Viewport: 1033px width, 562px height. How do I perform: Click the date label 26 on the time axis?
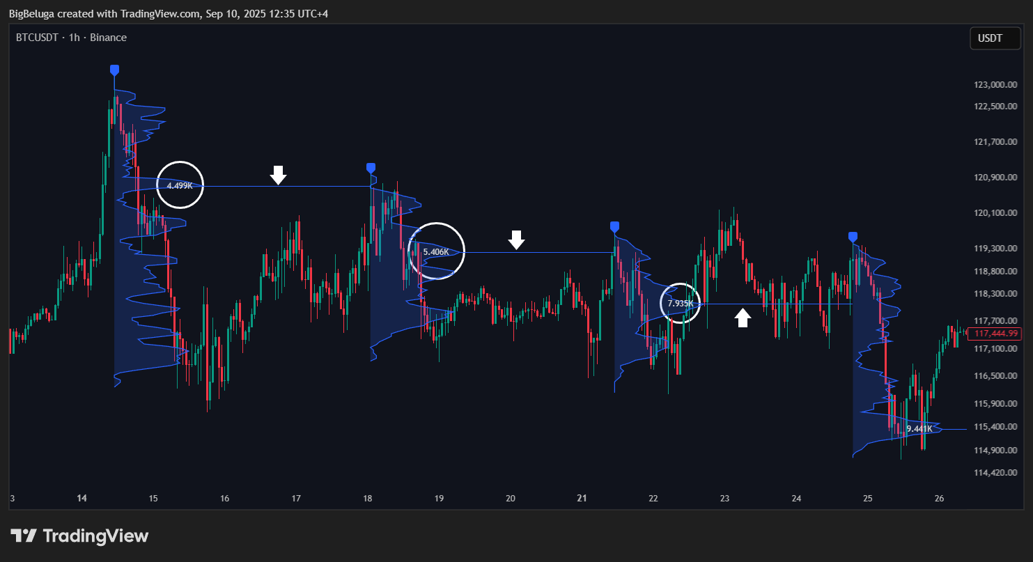pos(939,499)
